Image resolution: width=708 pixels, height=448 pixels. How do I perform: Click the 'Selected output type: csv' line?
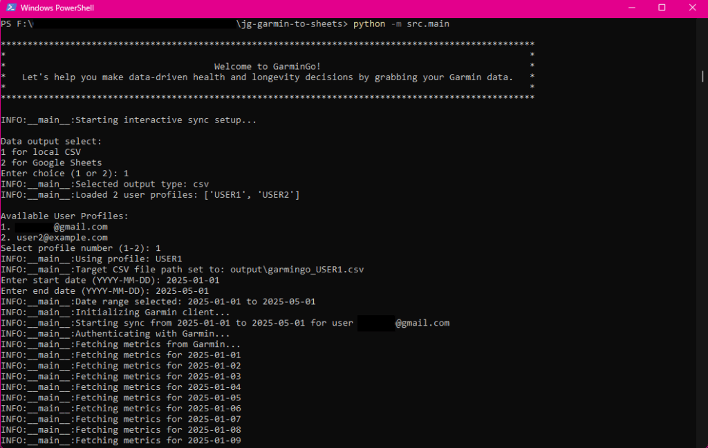[x=105, y=185]
